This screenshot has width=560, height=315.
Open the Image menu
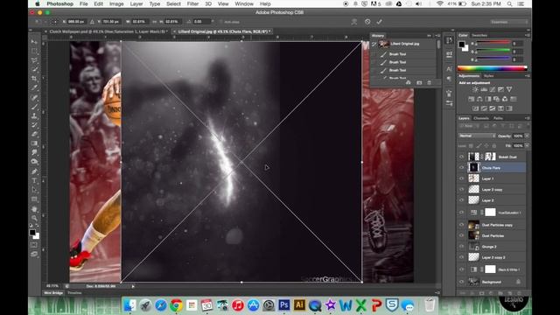(116, 3)
